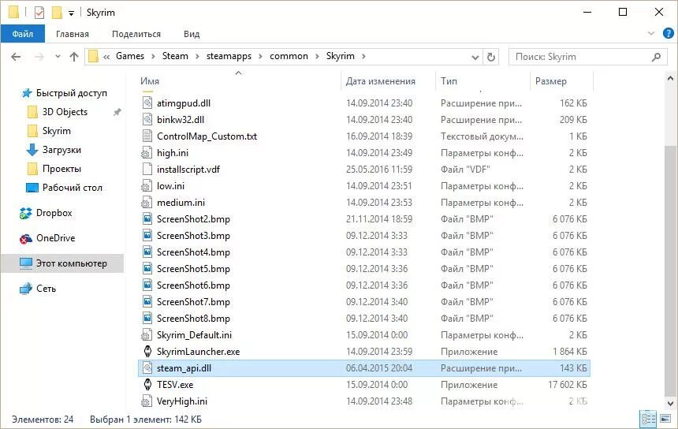
Task: Click the high.ini file icon
Action: coord(147,153)
